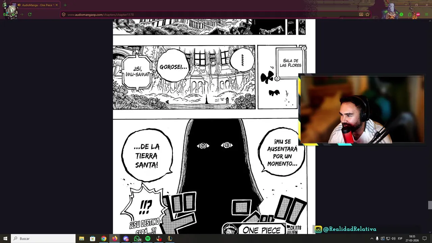
Task: Launch Google Chrome from the taskbar
Action: coord(104,239)
